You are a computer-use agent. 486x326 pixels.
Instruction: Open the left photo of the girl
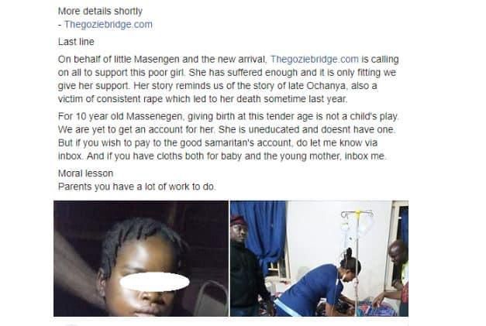tap(141, 259)
